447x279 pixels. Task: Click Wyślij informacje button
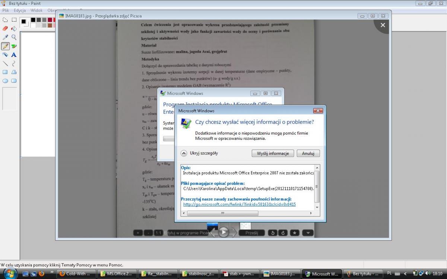pyautogui.click(x=273, y=153)
